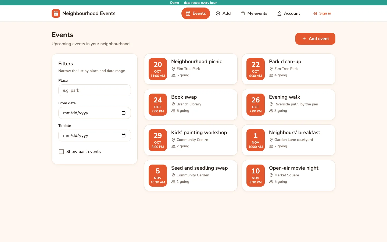Viewport: 387px width, 242px height.
Task: Open the To date calendar picker icon
Action: point(124,136)
